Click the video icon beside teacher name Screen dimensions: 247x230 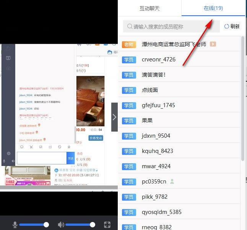(213, 44)
